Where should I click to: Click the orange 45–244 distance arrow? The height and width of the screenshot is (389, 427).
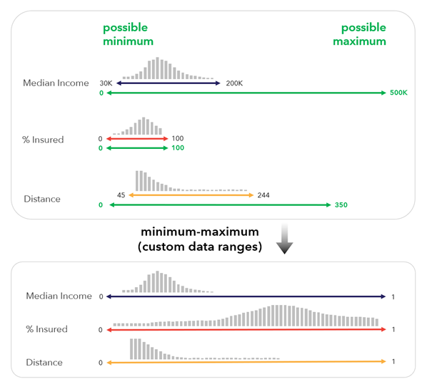191,195
